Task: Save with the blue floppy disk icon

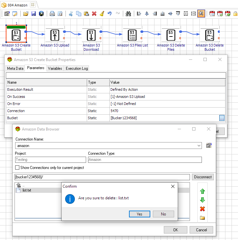Action: coord(34,14)
